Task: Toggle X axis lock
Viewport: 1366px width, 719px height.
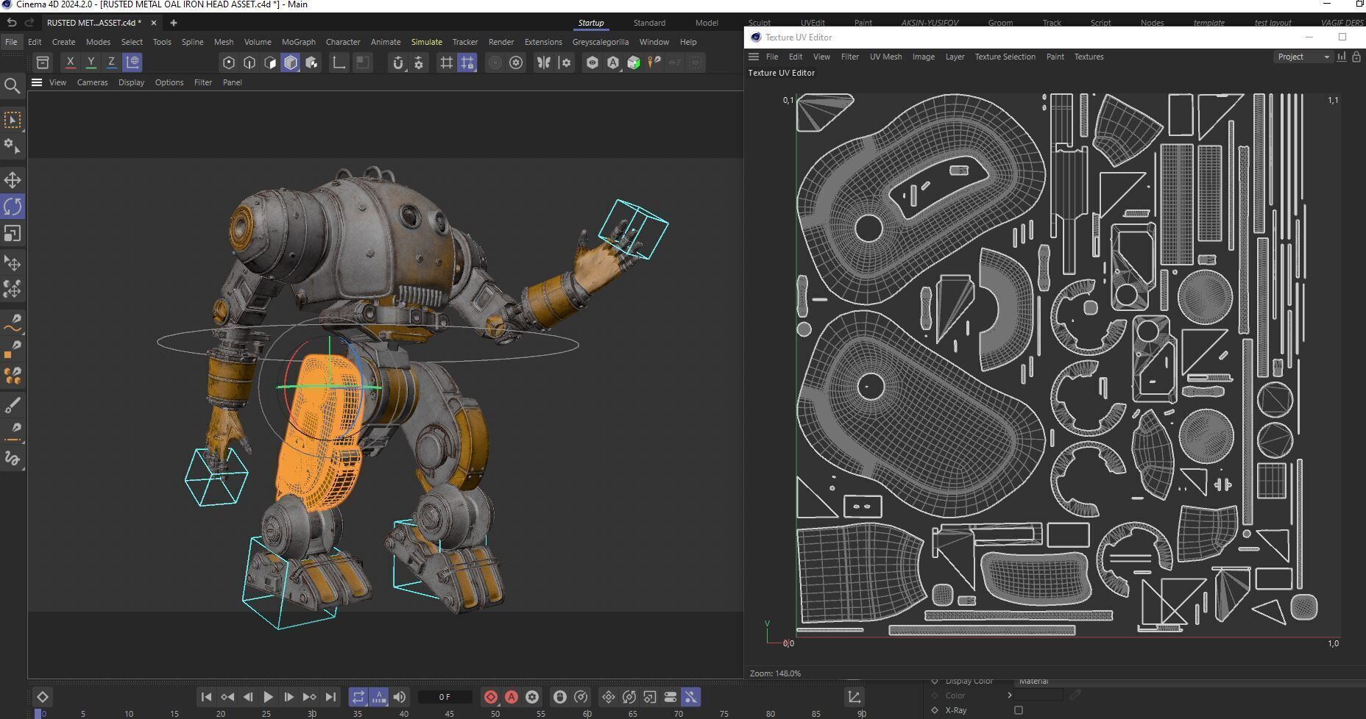Action: (70, 62)
